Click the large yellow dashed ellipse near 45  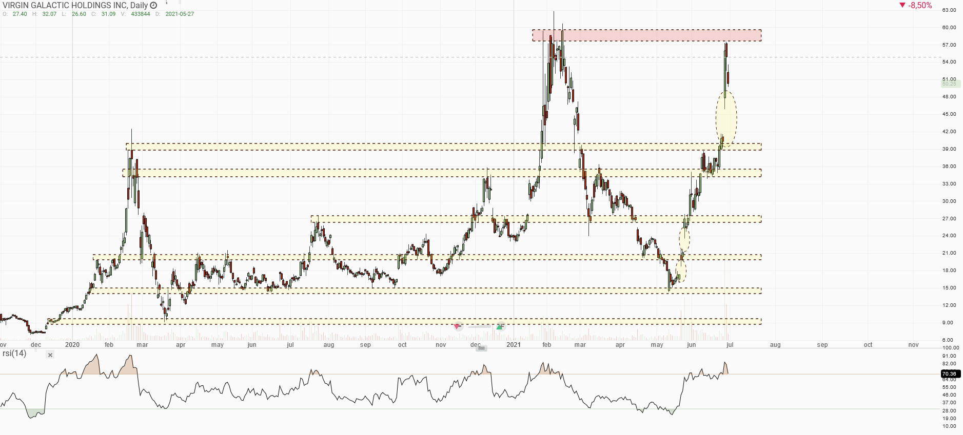(x=726, y=119)
